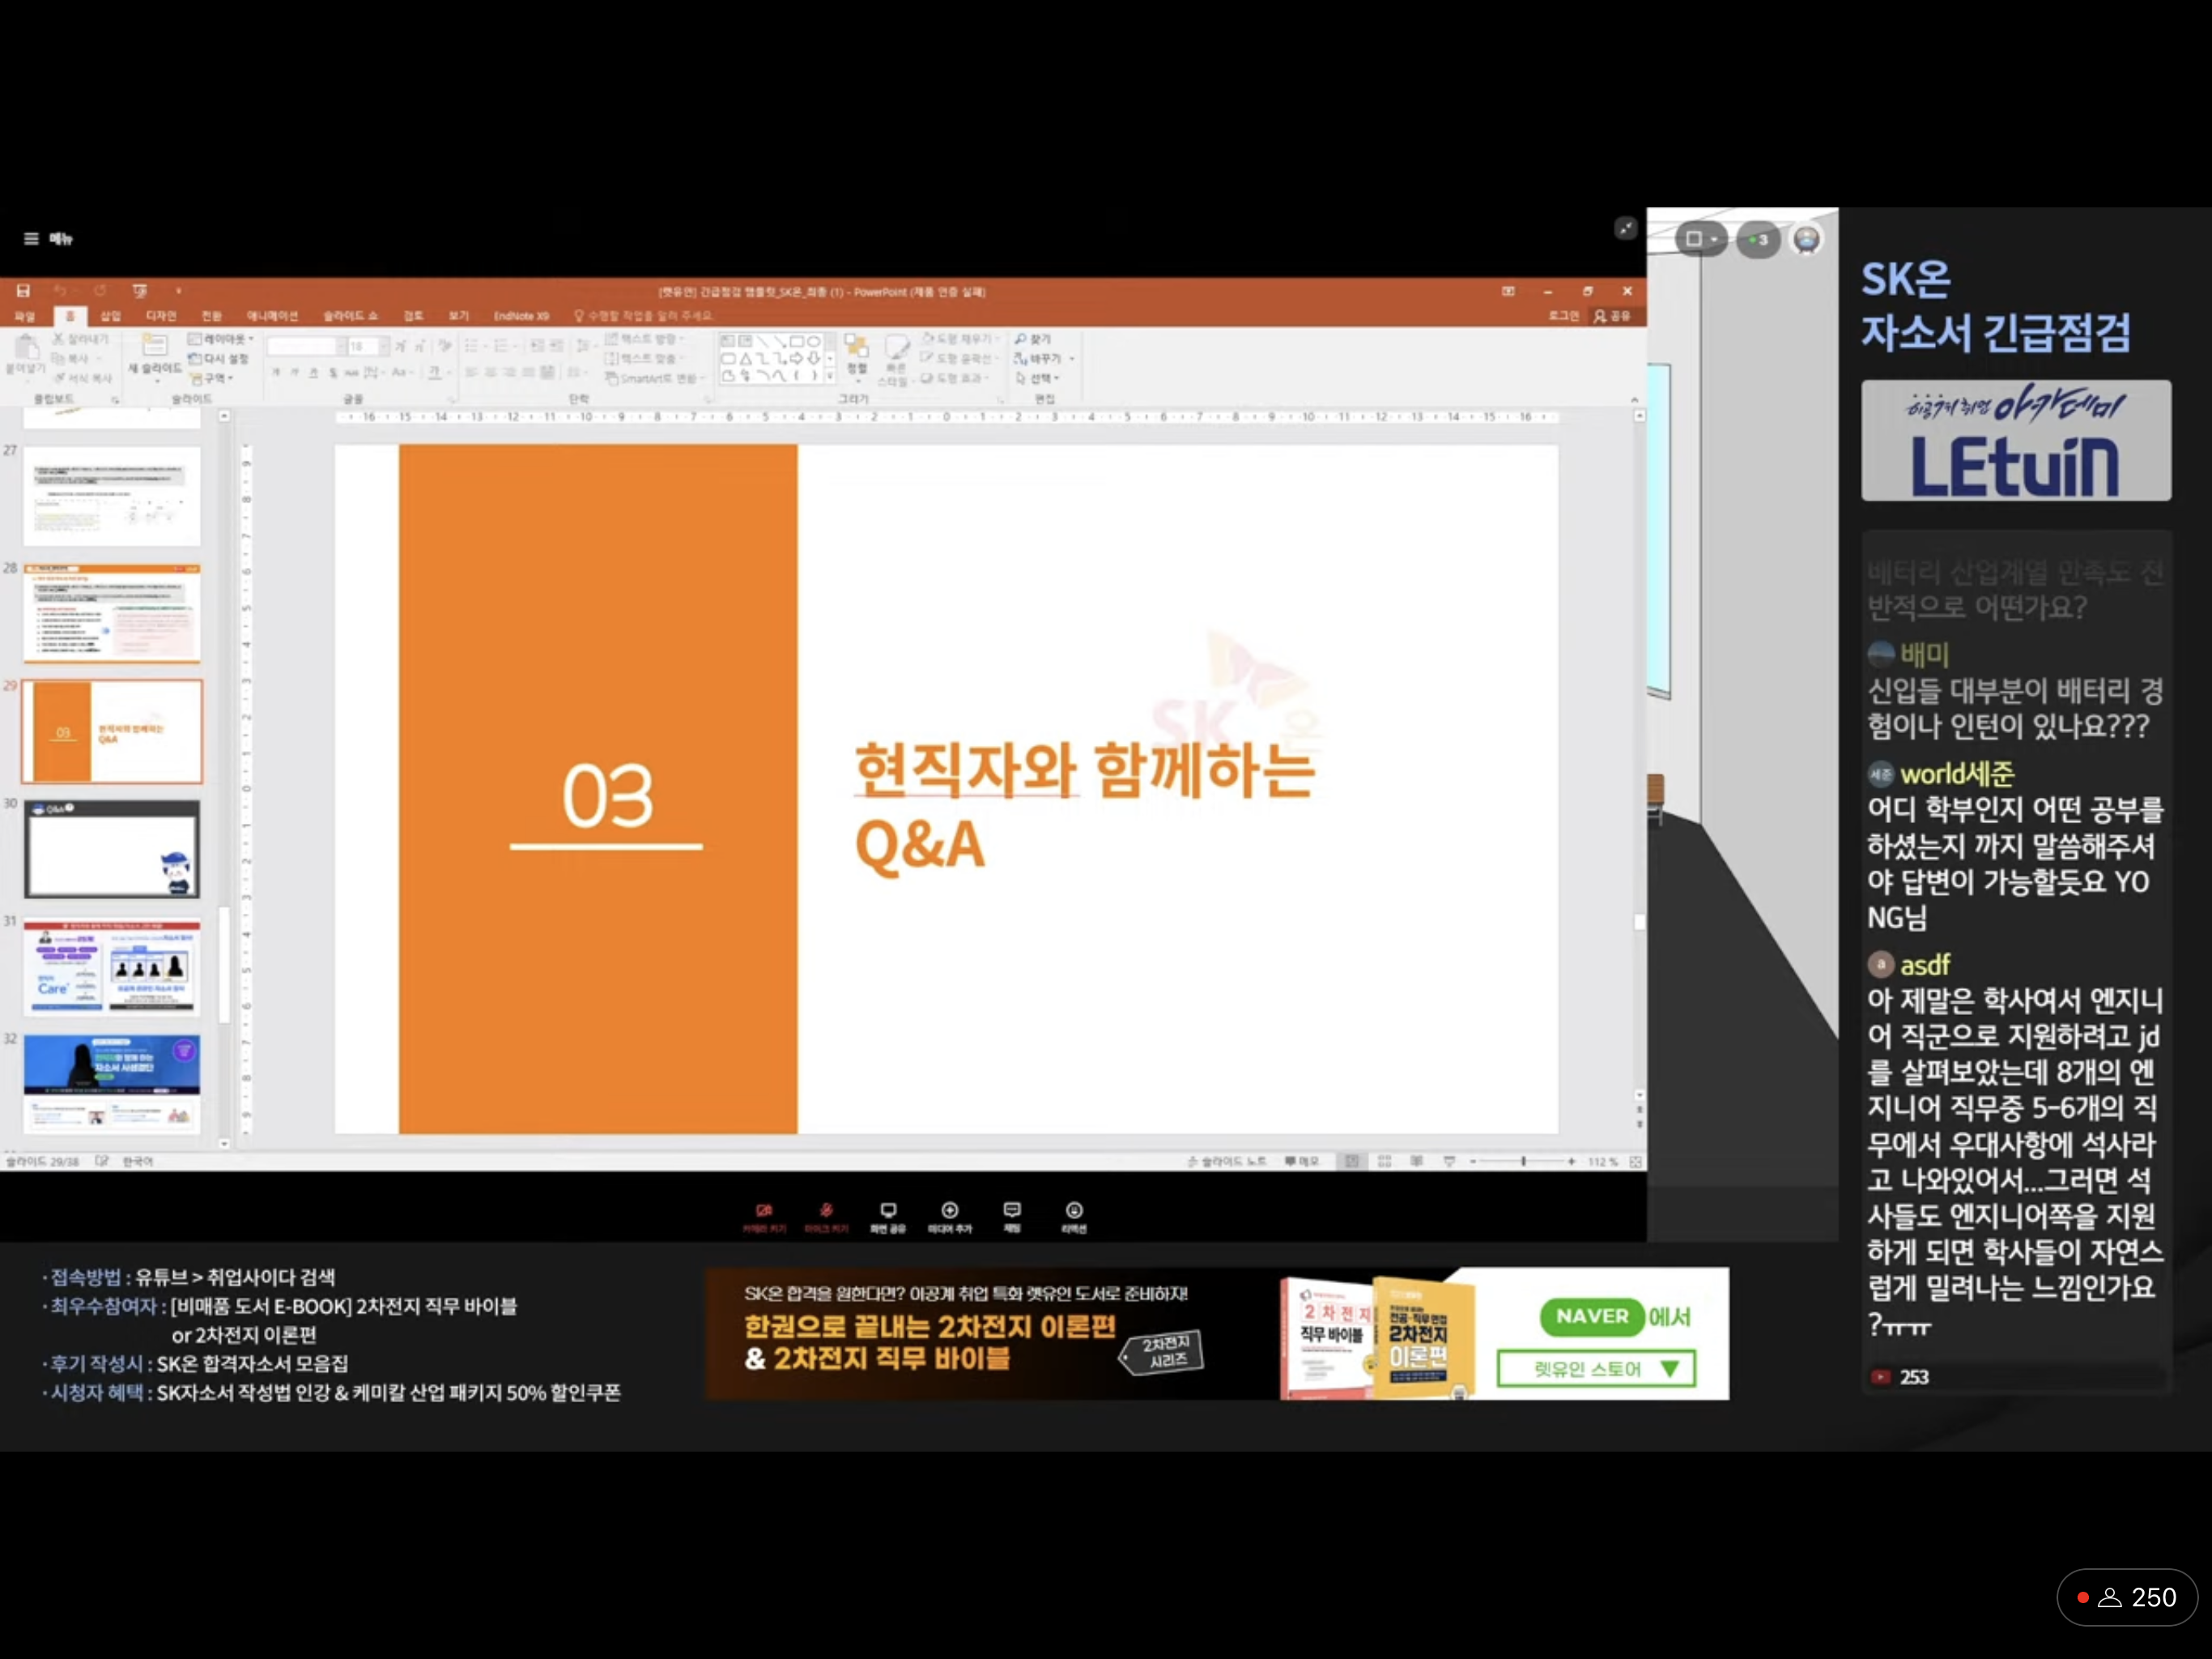The image size is (2212, 1659).
Task: Open the EndNote X9 tab
Action: 521,315
